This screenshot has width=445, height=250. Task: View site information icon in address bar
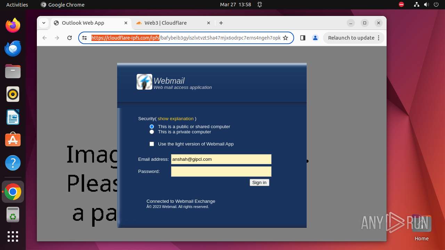pos(84,38)
